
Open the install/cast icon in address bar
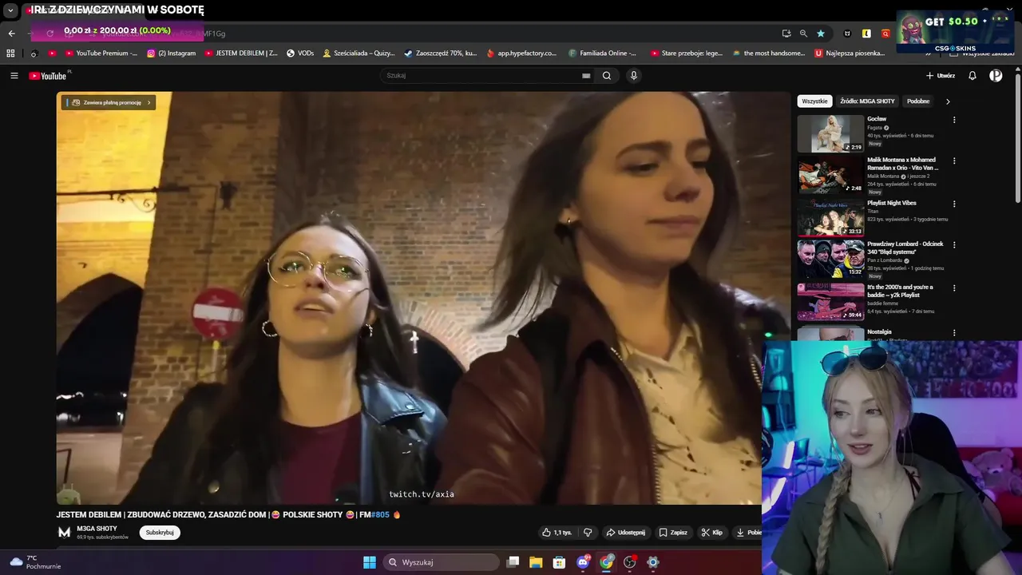786,34
